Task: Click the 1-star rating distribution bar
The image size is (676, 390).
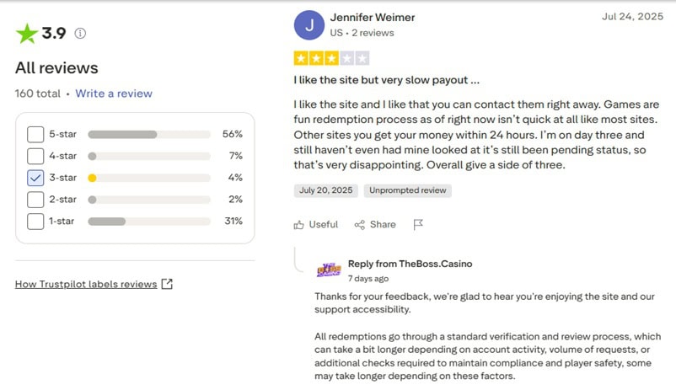Action: (149, 222)
